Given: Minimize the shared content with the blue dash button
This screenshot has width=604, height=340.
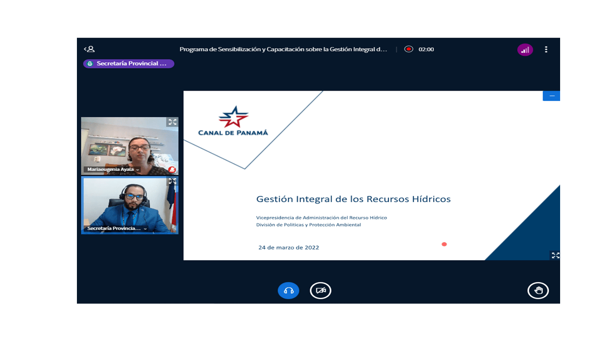Looking at the screenshot, I should (551, 96).
